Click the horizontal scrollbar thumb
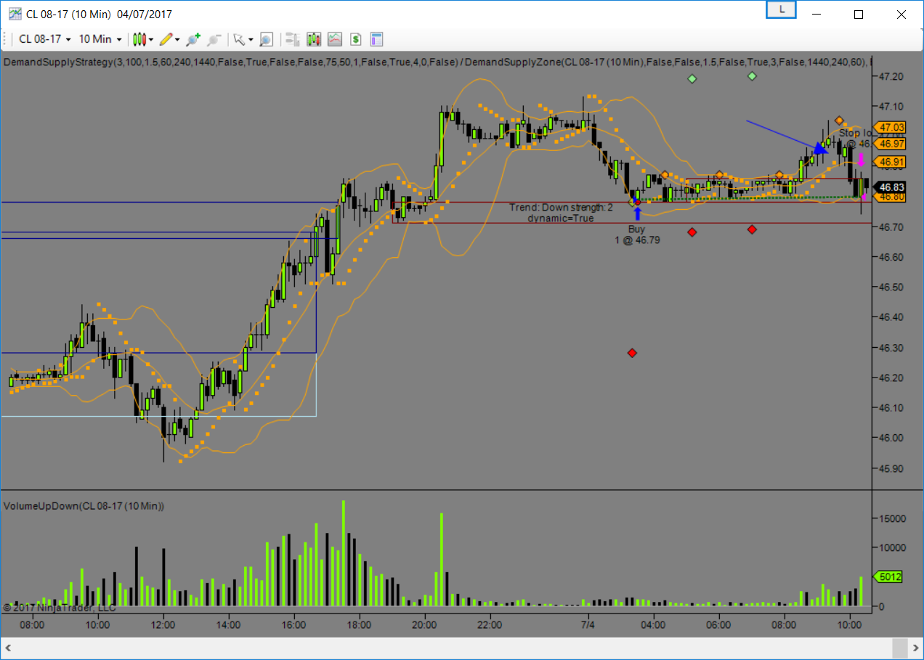Viewport: 924px width, 660px height. [900, 648]
